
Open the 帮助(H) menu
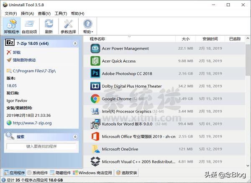click(78, 14)
